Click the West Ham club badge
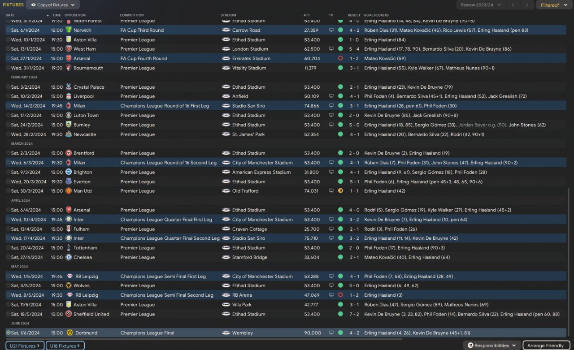This screenshot has width=574, height=350. point(69,49)
